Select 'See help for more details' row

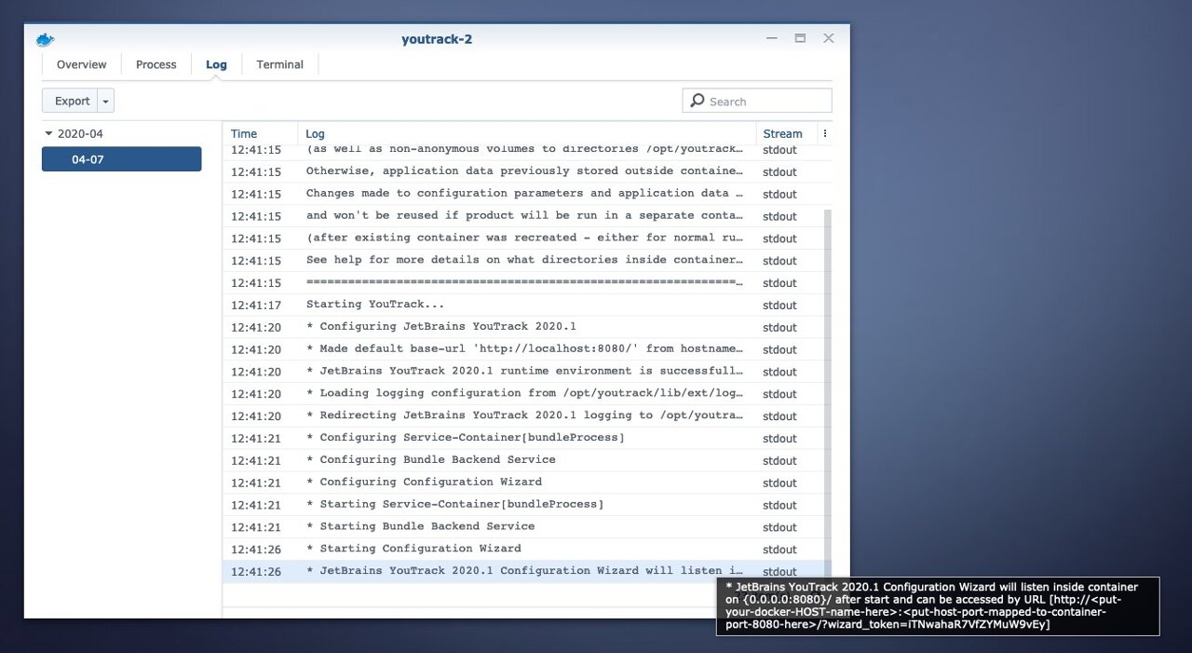pos(523,261)
